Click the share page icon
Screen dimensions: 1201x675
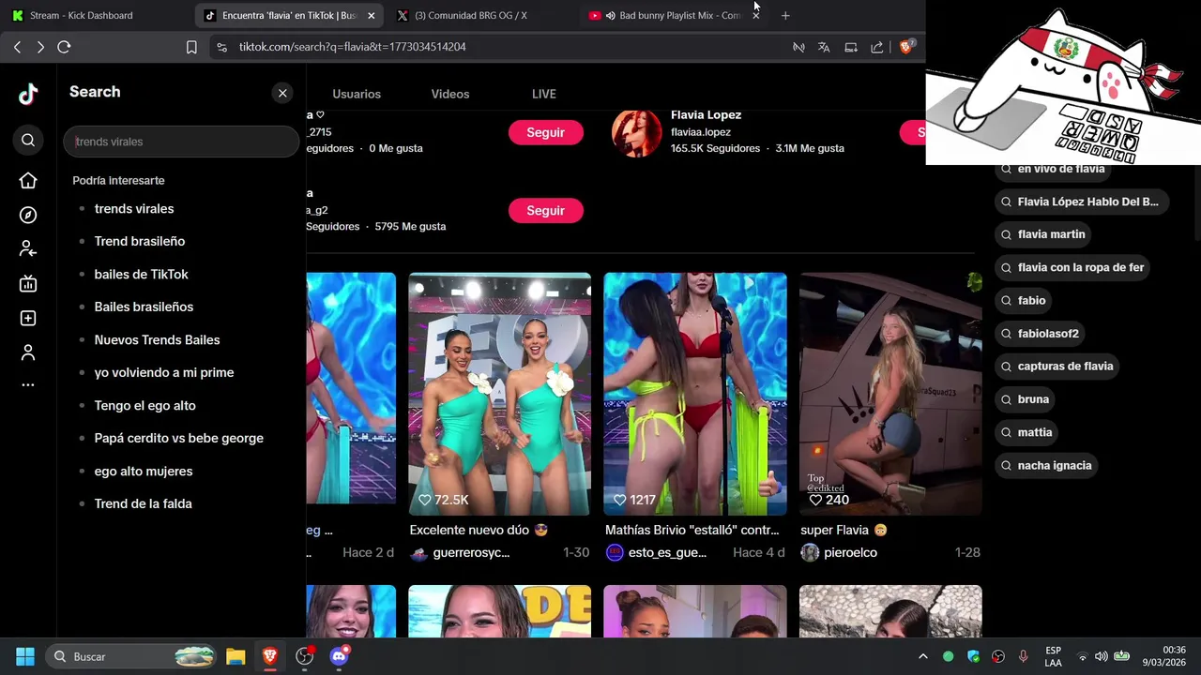(876, 47)
